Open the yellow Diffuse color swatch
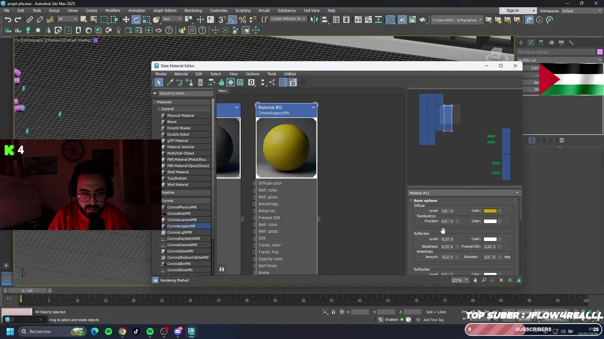Image resolution: width=604 pixels, height=339 pixels. click(490, 211)
